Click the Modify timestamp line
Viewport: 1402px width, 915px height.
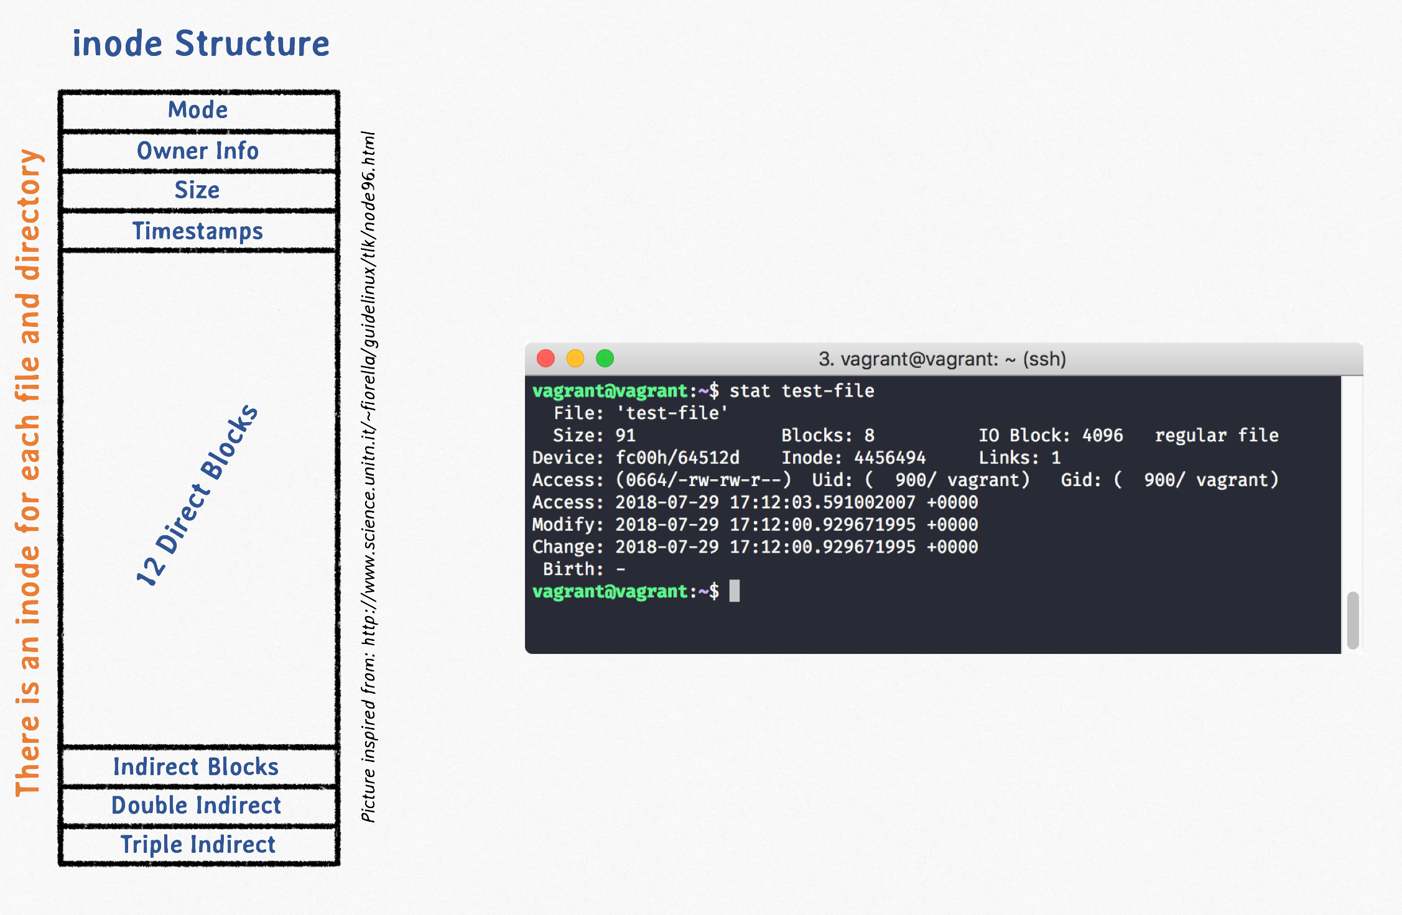[x=755, y=525]
